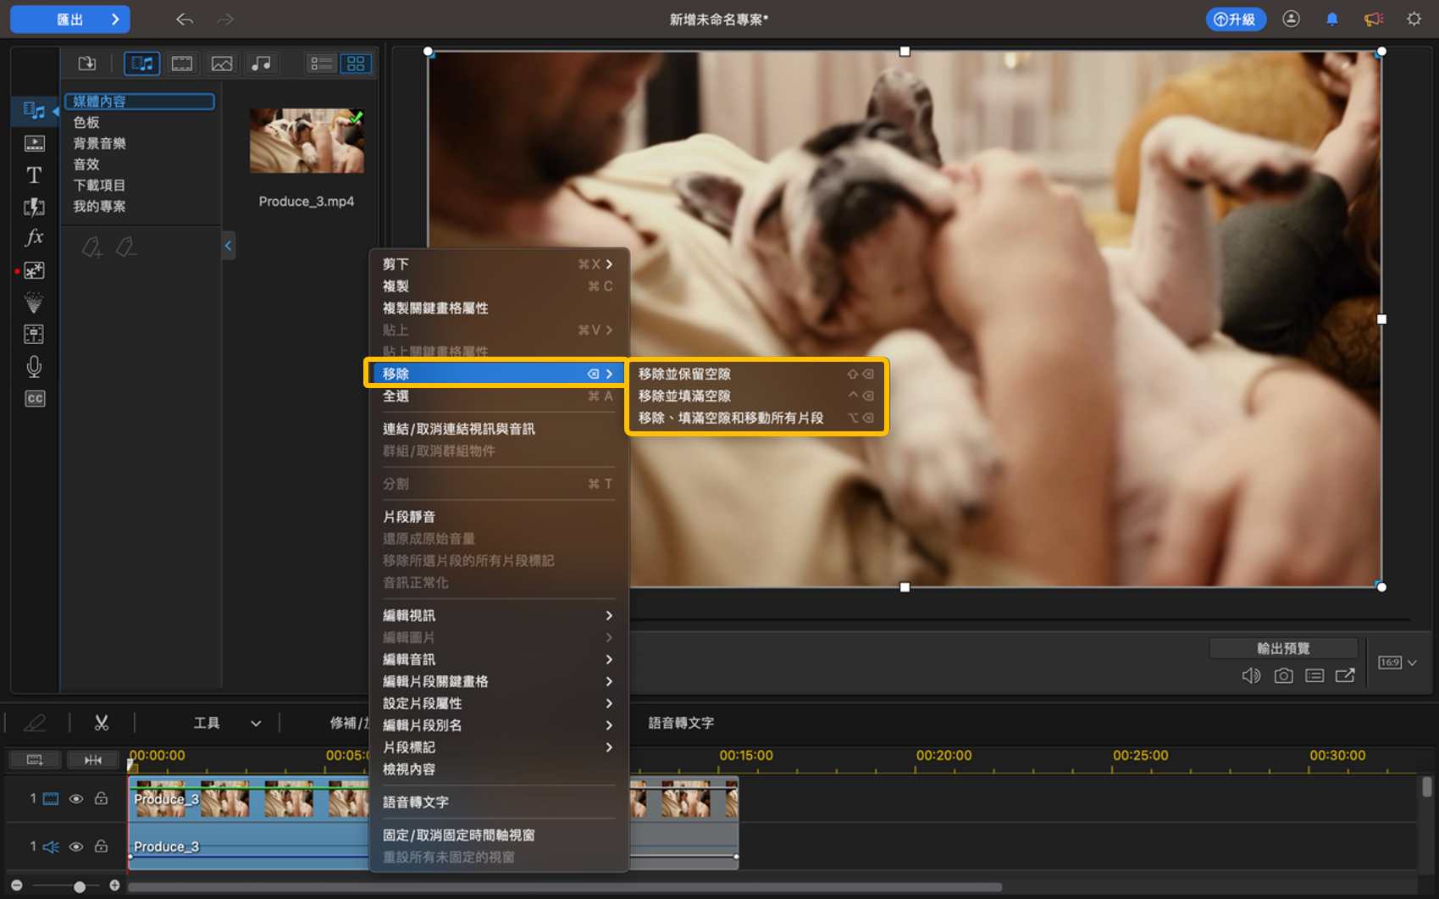Collapse the library panel arrow

pos(228,246)
